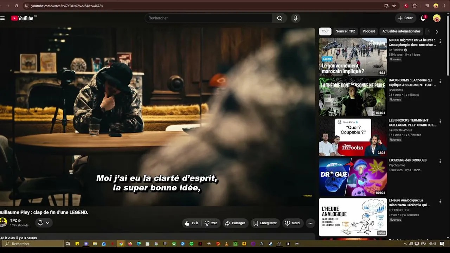The image size is (450, 253).
Task: Open the YouTube account avatar menu
Action: click(x=437, y=18)
